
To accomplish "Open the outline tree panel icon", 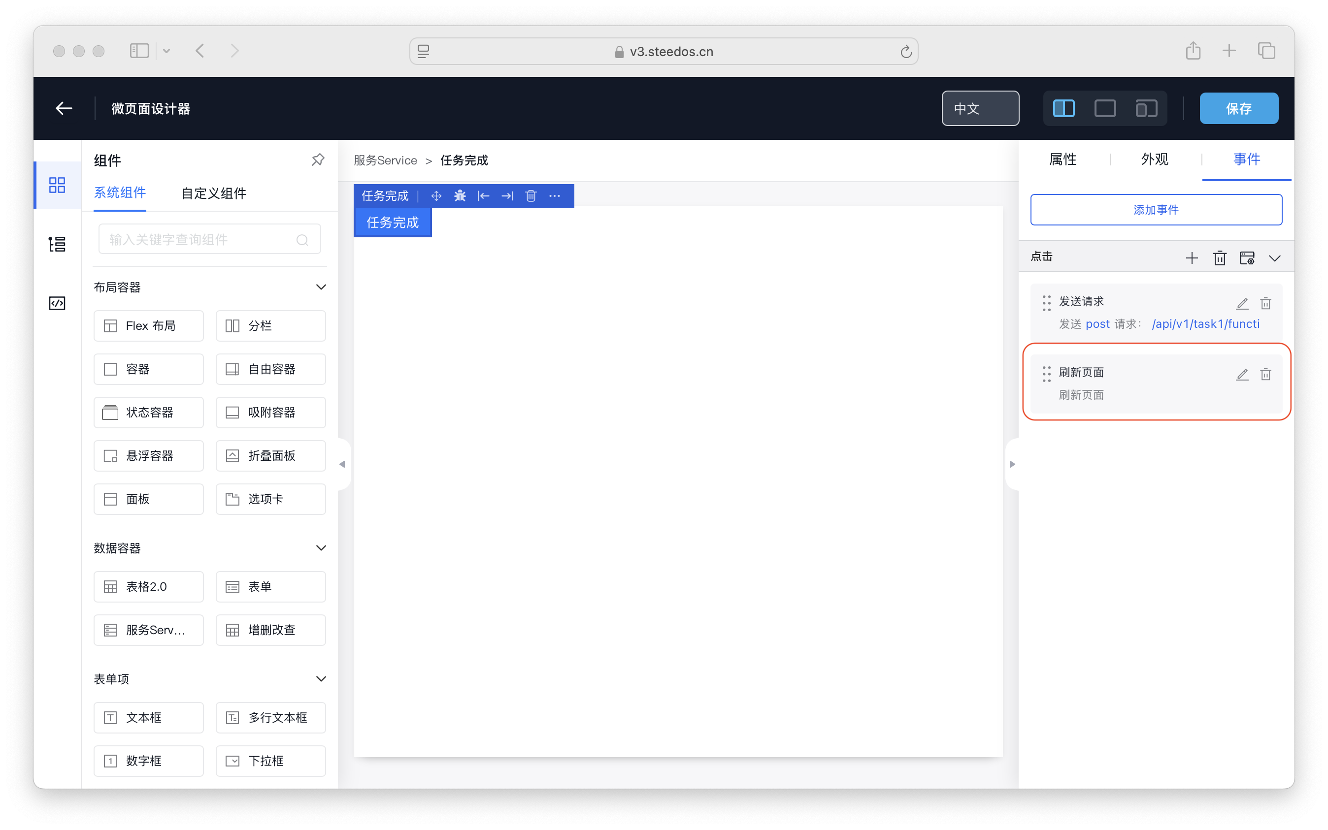I will (x=57, y=244).
